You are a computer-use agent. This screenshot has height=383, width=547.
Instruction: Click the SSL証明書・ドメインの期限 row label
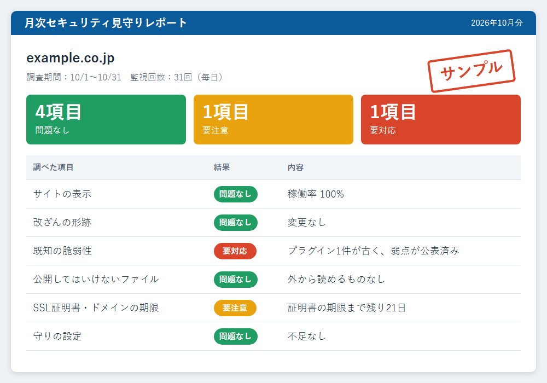pos(96,307)
